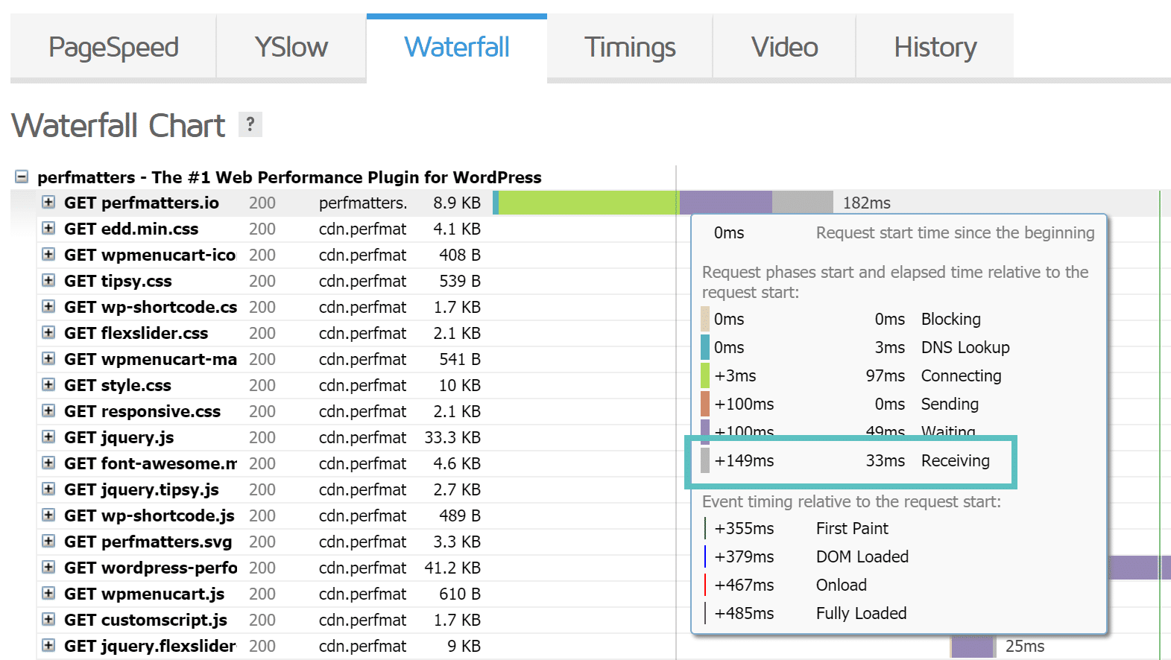Image resolution: width=1171 pixels, height=660 pixels.
Task: Expand the GET tipsy.css request
Action: 48,281
